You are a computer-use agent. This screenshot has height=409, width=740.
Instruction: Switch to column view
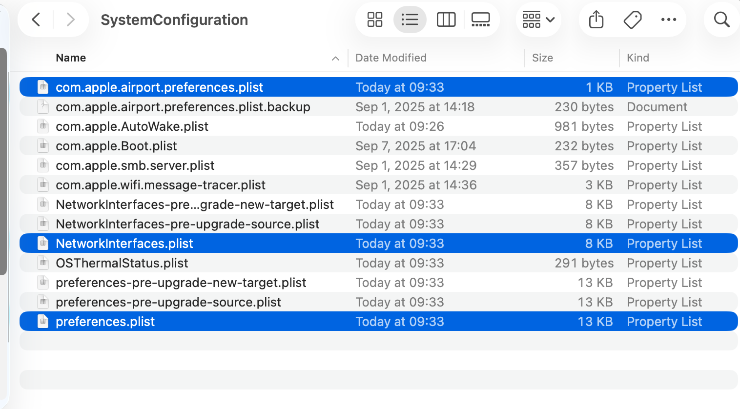[446, 20]
